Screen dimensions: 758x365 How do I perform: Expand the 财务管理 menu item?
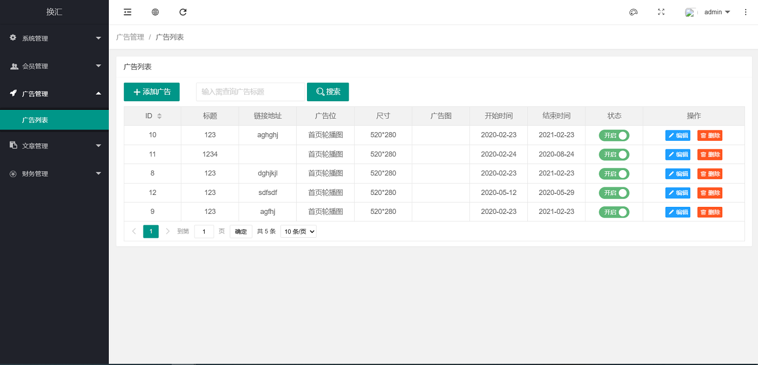point(54,174)
